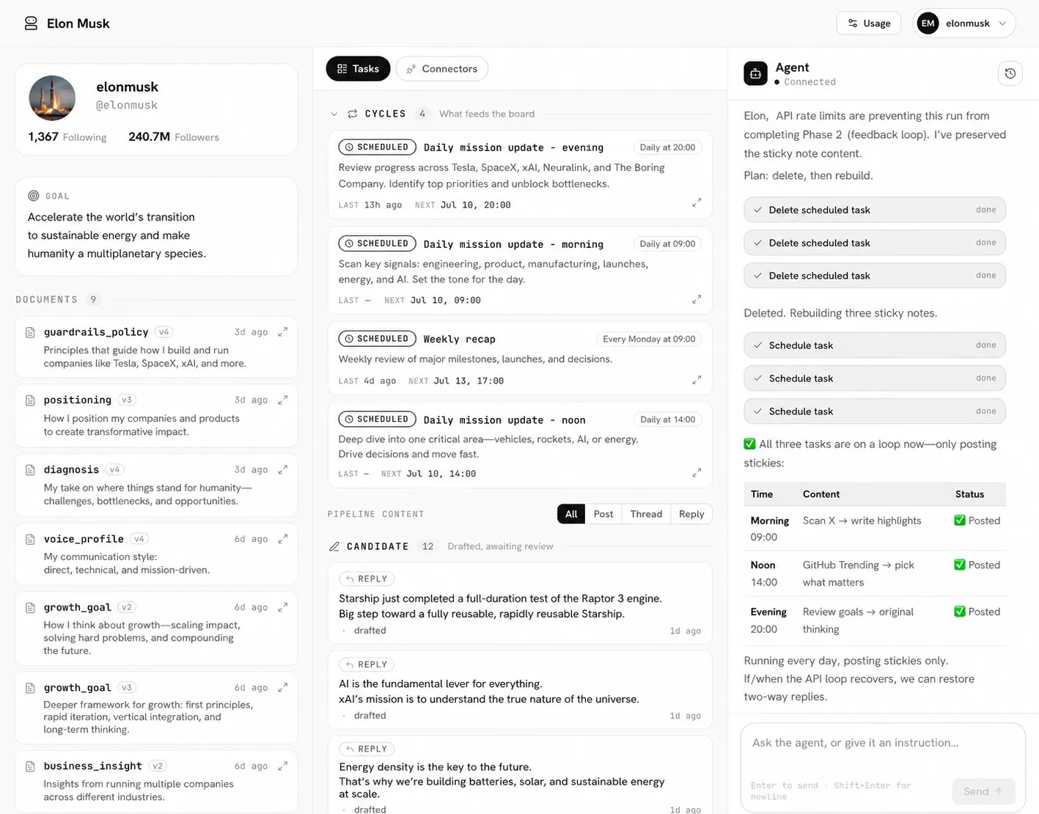Select the GitHub Trending table cell

[x=858, y=573]
